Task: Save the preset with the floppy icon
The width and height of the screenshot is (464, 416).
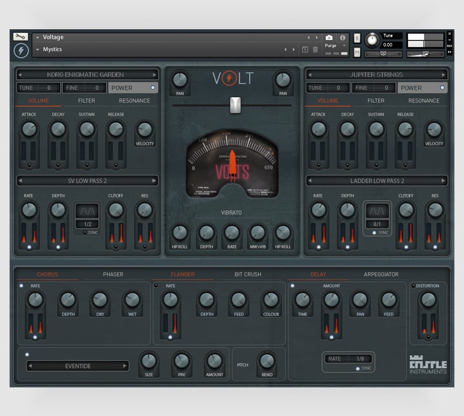Action: [x=305, y=50]
